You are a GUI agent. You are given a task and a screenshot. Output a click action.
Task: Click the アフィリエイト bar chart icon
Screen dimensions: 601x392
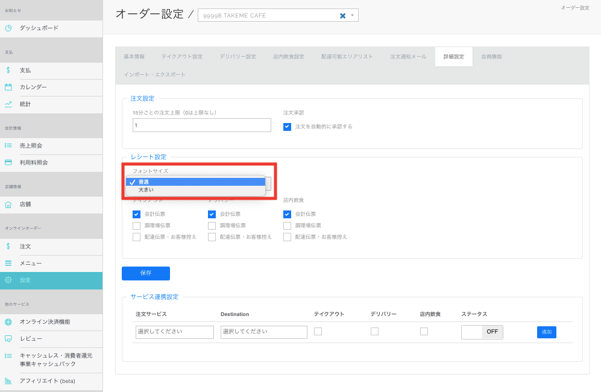pyautogui.click(x=8, y=381)
